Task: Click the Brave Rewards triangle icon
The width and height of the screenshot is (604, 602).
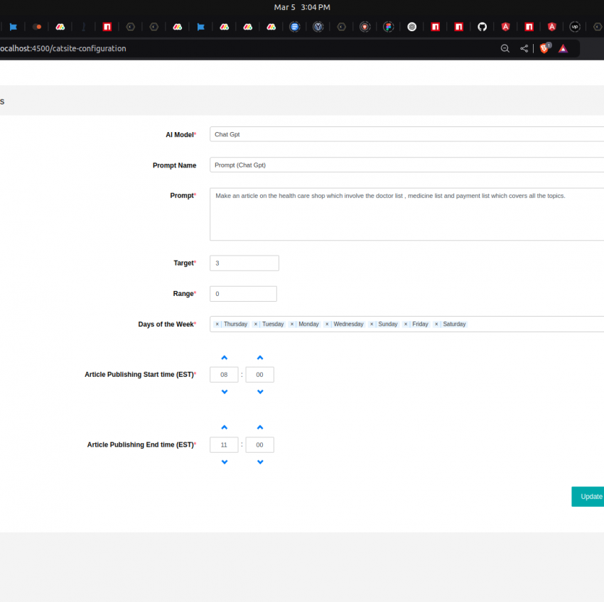Action: tap(563, 48)
